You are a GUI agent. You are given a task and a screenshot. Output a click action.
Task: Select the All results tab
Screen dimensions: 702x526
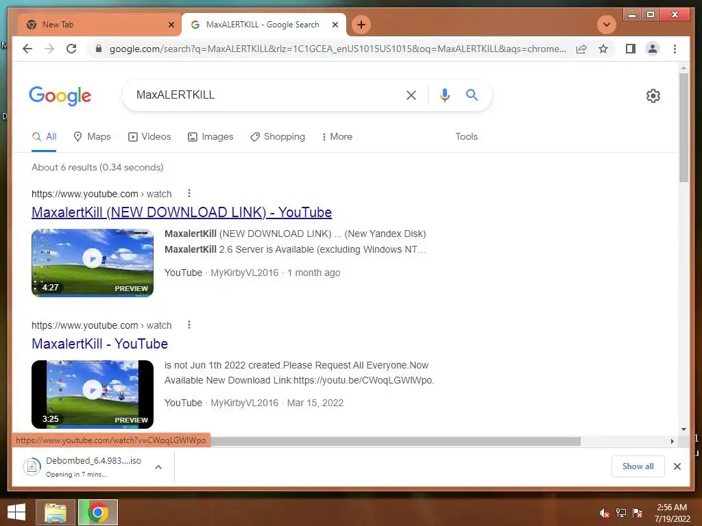tap(44, 137)
